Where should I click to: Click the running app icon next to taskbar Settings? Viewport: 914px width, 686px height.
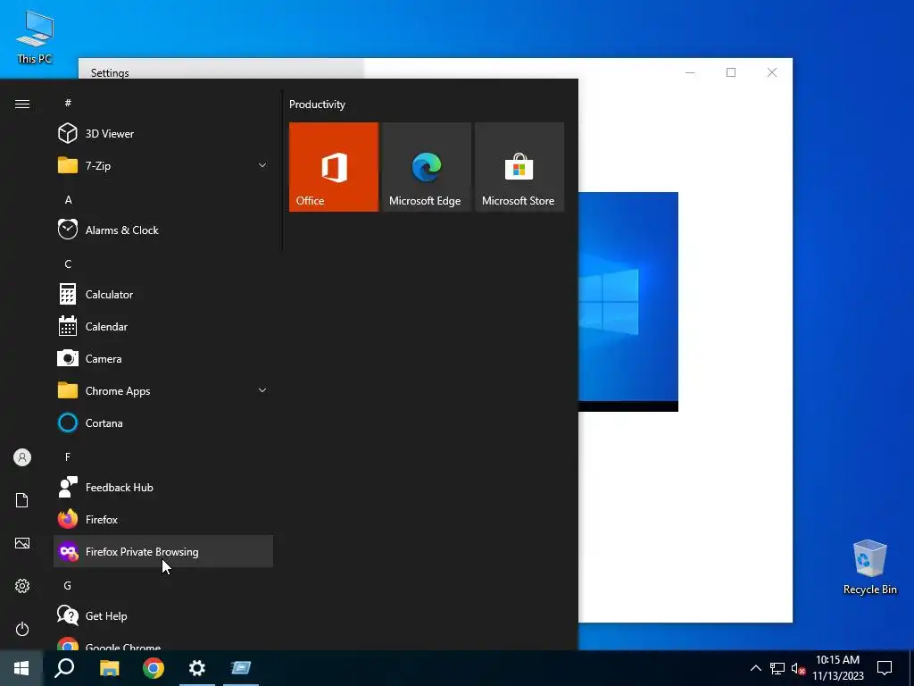[x=241, y=668]
